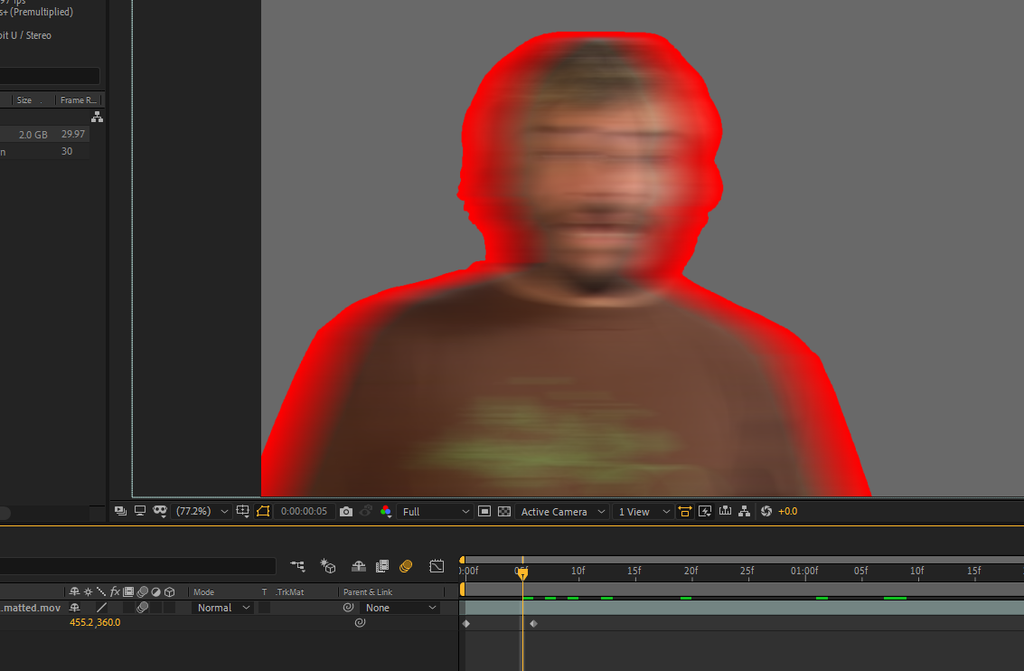Open the magnification ratio (77.2%) dropdown

[202, 512]
